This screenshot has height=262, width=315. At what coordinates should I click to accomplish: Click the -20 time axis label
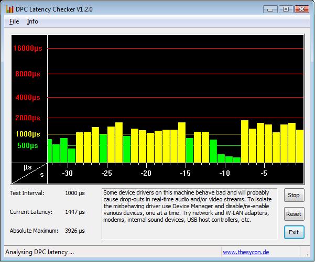[x=146, y=173]
